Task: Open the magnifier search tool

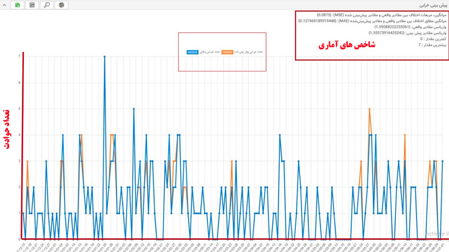Action: [47, 5]
